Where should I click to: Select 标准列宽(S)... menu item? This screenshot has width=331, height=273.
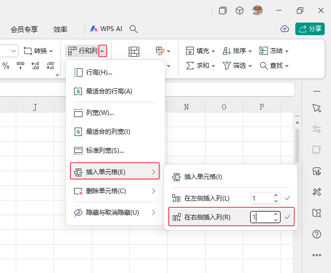[115, 151]
